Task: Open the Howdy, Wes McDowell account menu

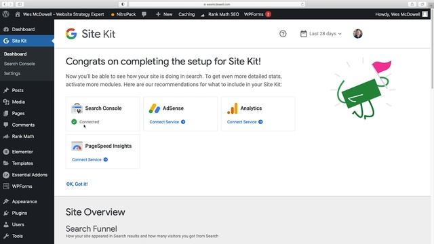Action: (x=401, y=14)
